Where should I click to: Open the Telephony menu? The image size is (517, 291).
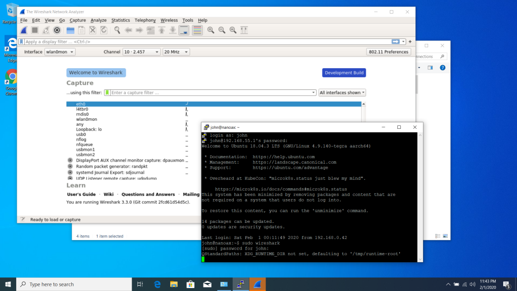tap(145, 20)
